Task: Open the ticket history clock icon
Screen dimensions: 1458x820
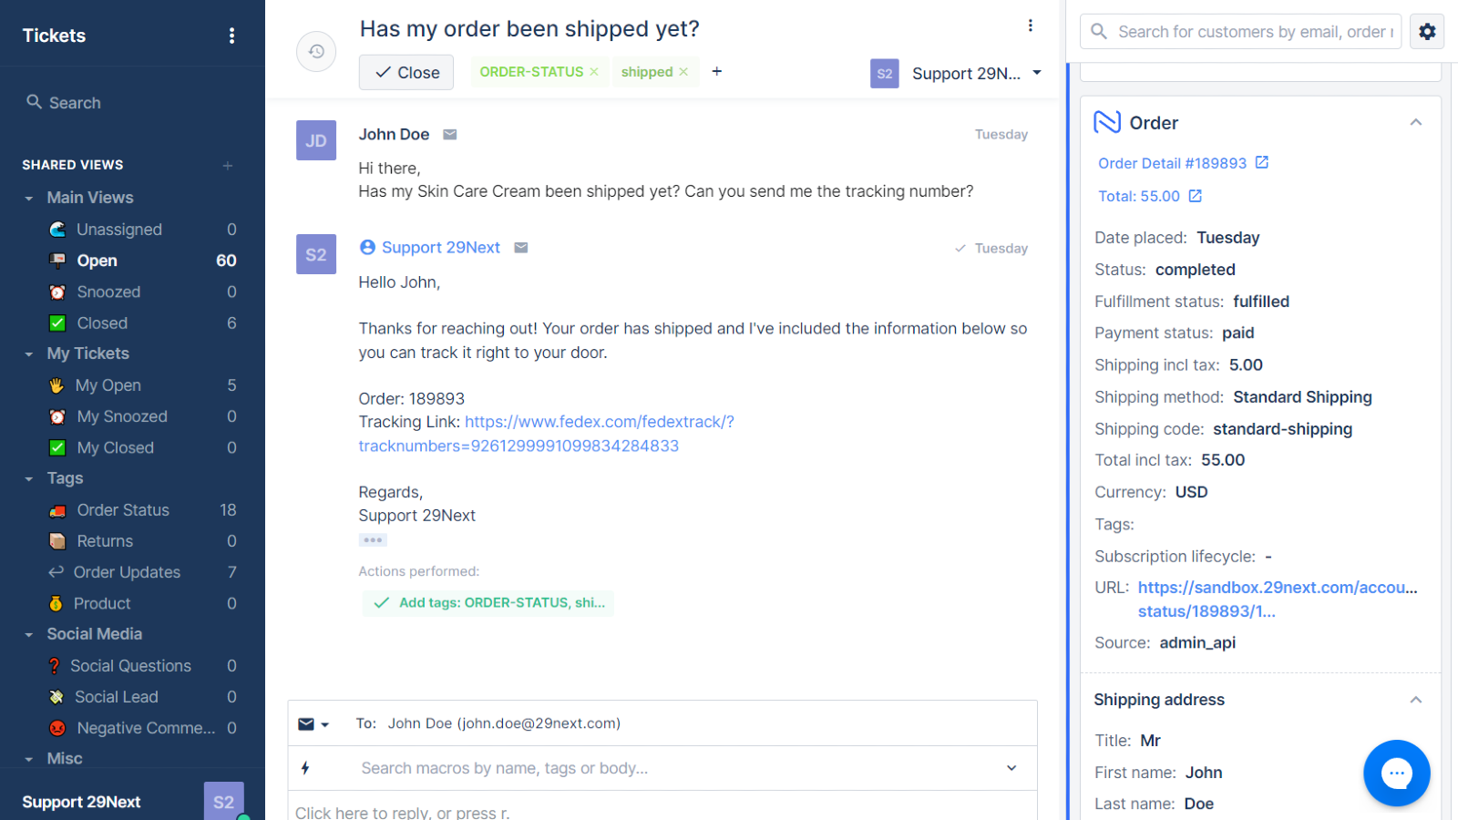Action: tap(316, 51)
